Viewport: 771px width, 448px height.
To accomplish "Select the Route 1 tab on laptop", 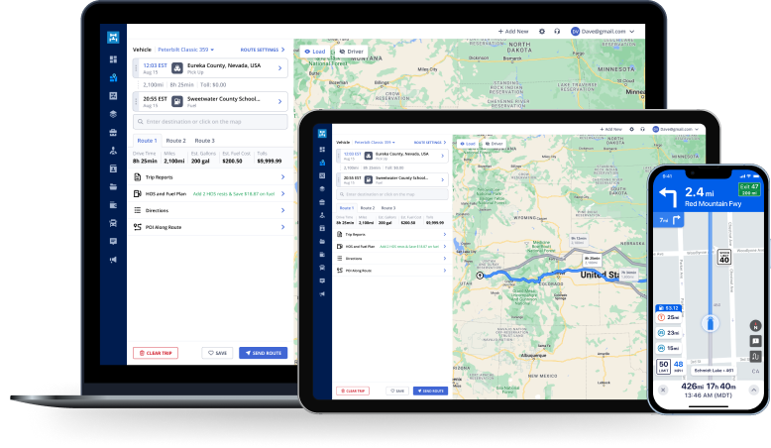I will pyautogui.click(x=147, y=141).
